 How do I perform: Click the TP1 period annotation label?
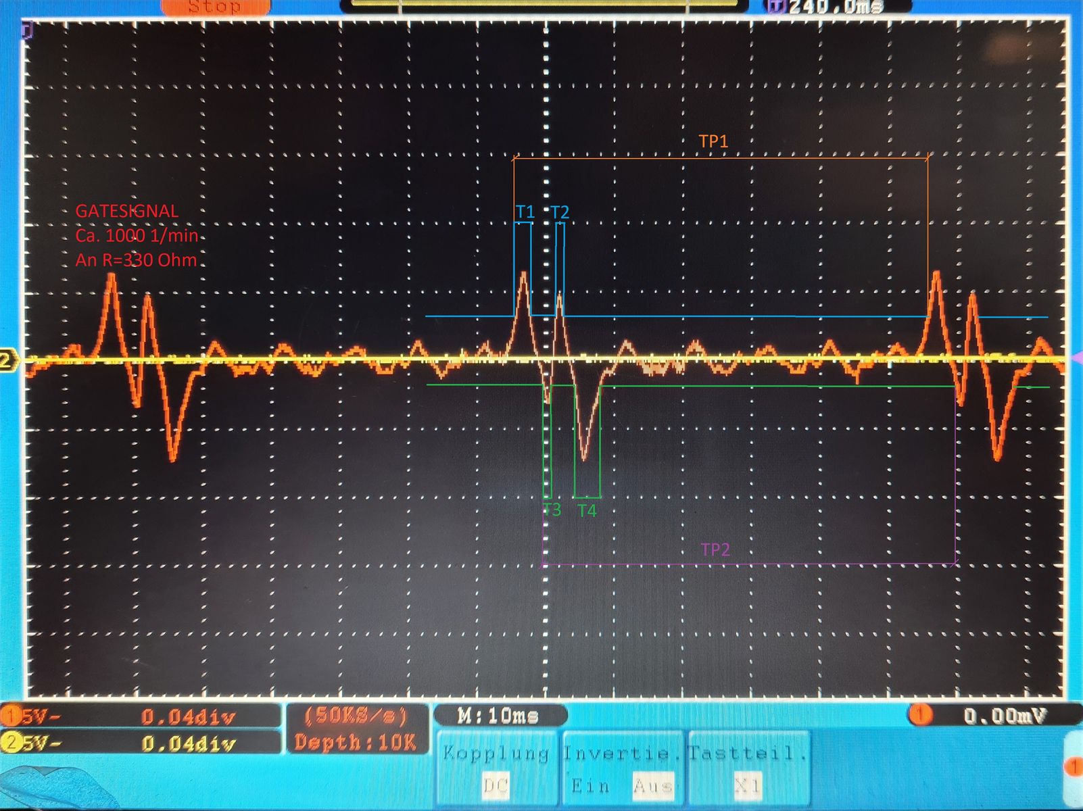tap(713, 141)
